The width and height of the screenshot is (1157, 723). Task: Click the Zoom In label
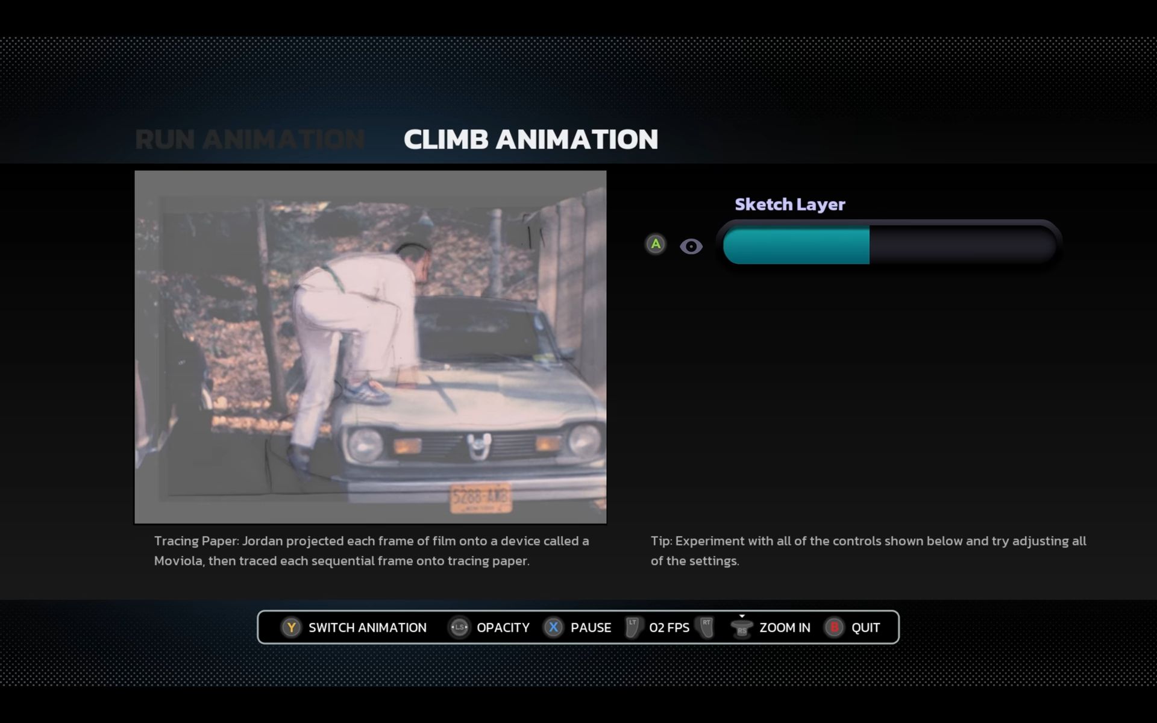click(x=785, y=627)
